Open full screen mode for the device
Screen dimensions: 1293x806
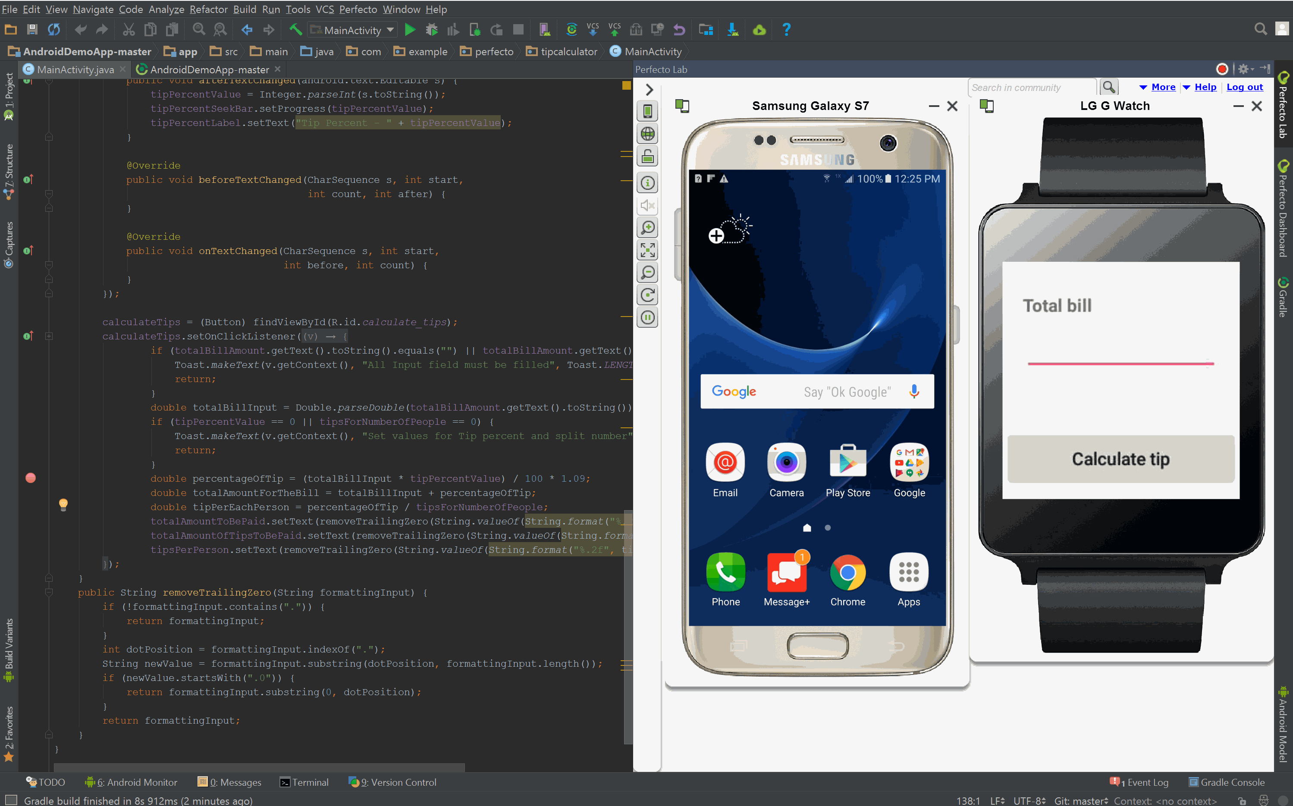647,250
